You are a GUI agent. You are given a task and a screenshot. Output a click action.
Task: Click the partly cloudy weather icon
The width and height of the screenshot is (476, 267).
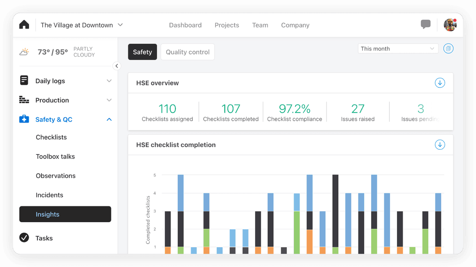tap(24, 52)
